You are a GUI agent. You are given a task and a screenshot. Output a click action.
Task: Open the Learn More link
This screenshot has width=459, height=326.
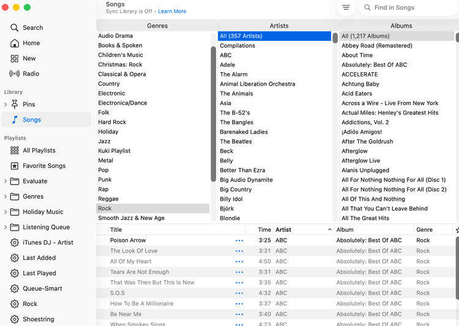pos(172,11)
